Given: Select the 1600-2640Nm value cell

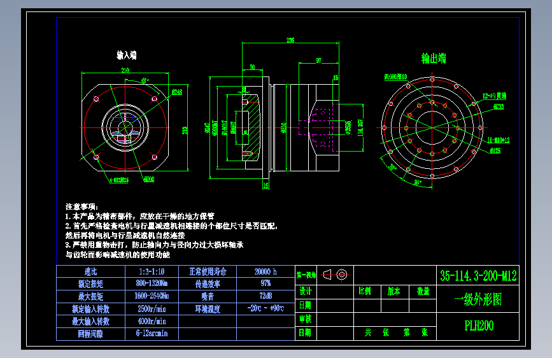Looking at the screenshot, I should (x=152, y=296).
